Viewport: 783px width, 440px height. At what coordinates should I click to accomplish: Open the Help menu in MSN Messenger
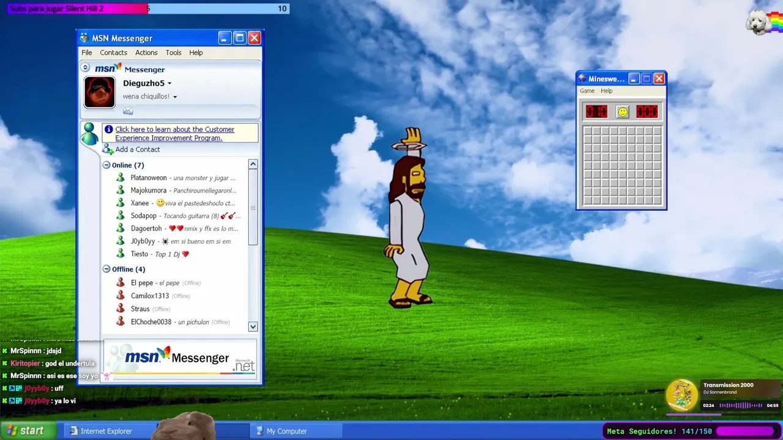pyautogui.click(x=196, y=53)
